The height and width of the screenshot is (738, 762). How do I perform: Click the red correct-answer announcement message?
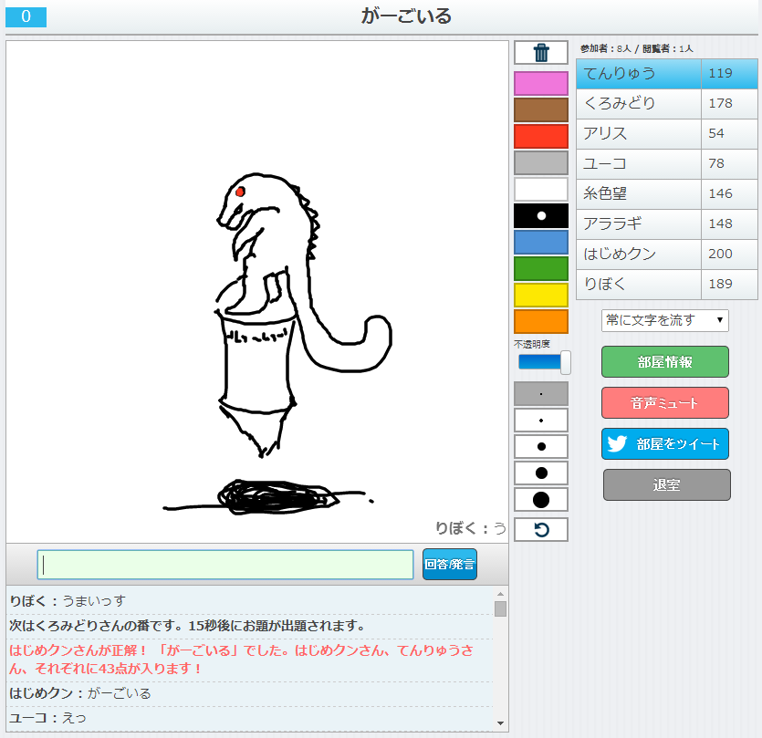(x=241, y=660)
